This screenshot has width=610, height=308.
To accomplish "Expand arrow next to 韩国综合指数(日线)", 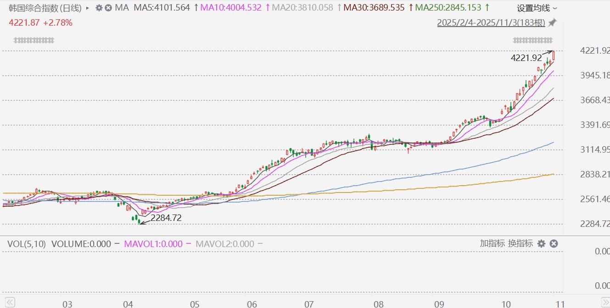I will [x=88, y=8].
